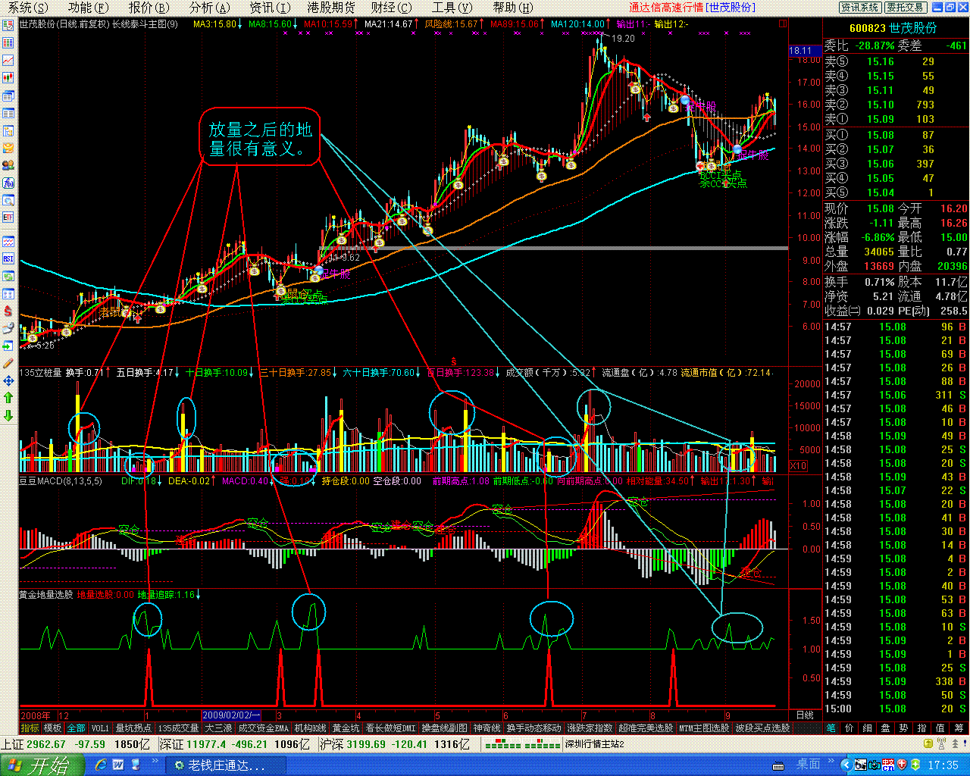
Task: Click 深圳行情主站2 server status text
Action: (595, 744)
